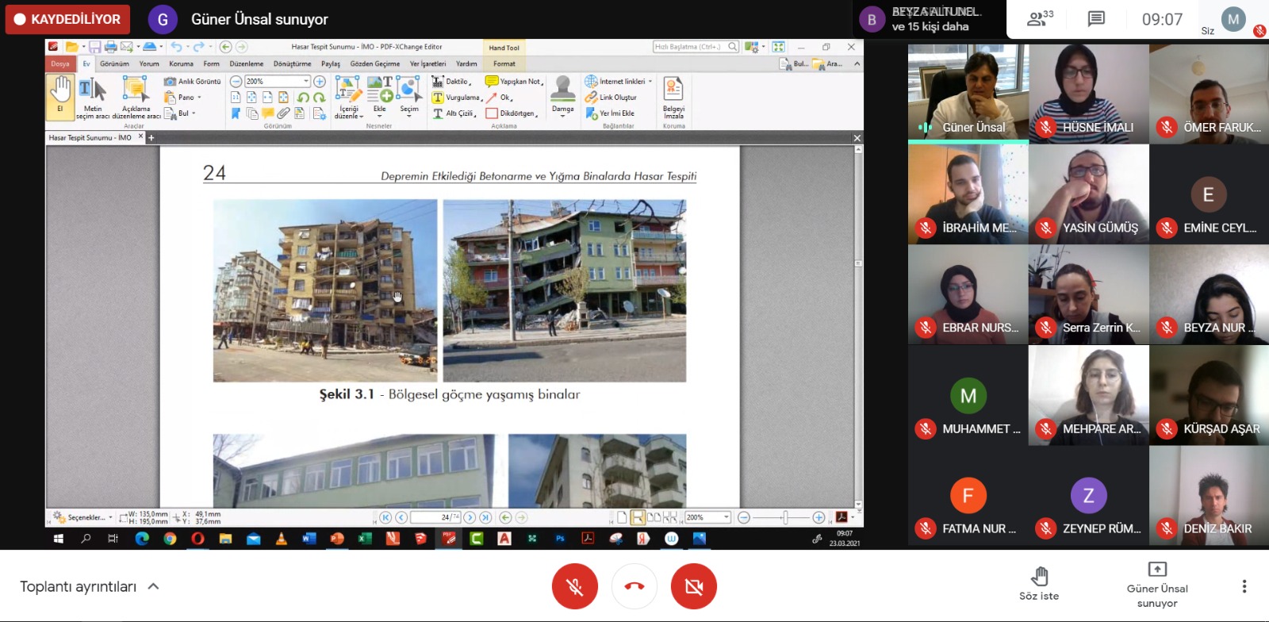The height and width of the screenshot is (622, 1269).
Task: Click the Hızlı Başlatma search field
Action: click(696, 47)
